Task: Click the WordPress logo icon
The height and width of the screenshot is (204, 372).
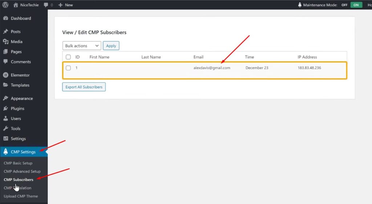Action: point(5,5)
